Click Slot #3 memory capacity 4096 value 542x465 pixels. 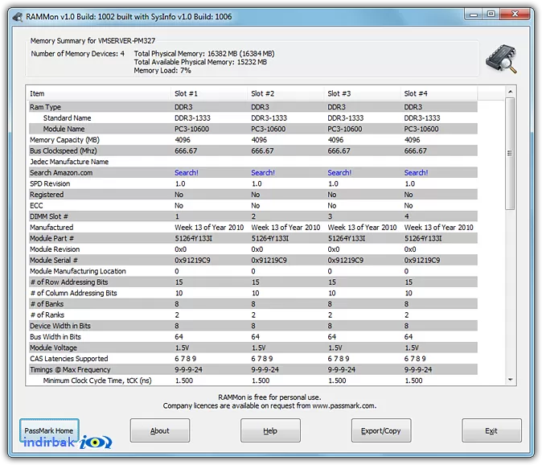pyautogui.click(x=335, y=140)
